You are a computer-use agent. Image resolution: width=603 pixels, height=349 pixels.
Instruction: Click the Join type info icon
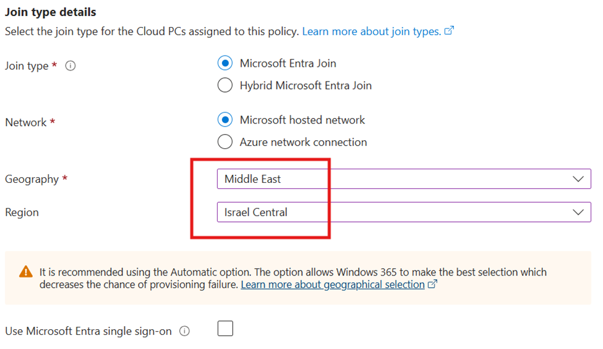click(71, 65)
